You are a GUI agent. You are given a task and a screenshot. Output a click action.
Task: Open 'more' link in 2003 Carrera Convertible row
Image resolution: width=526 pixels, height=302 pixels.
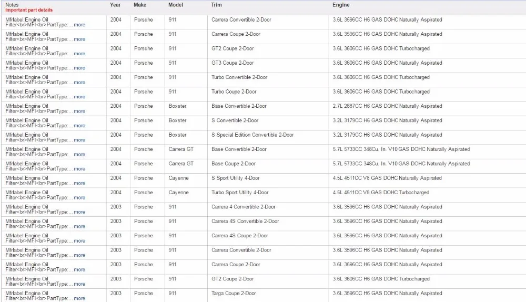[x=79, y=256]
